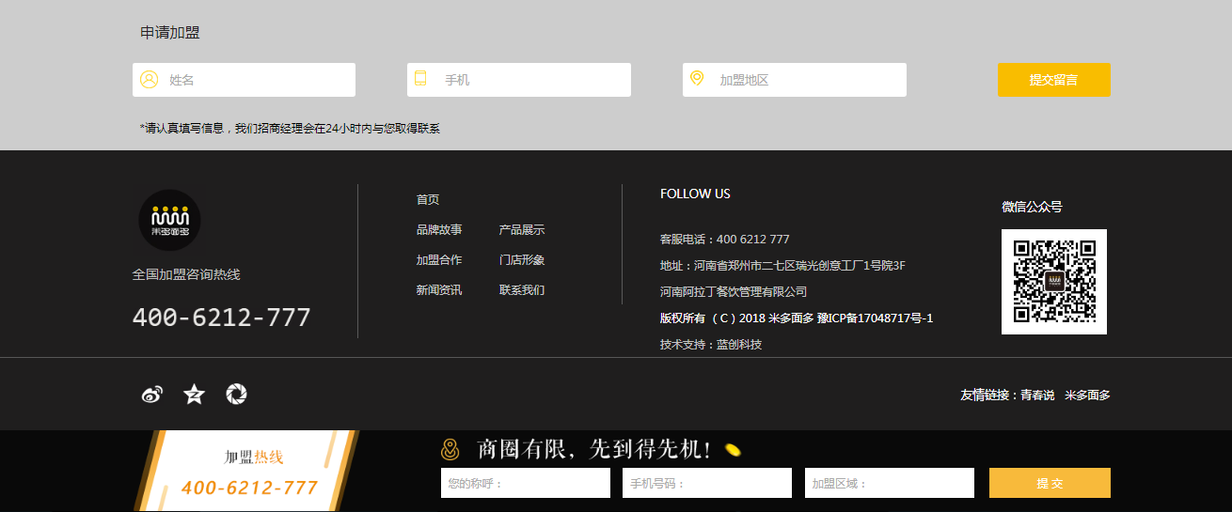Click the 您的称呼 input in bottom bar
This screenshot has height=512, width=1232.
[x=525, y=483]
